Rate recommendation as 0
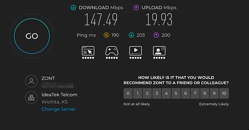The image size is (249, 130). pyautogui.click(x=128, y=93)
